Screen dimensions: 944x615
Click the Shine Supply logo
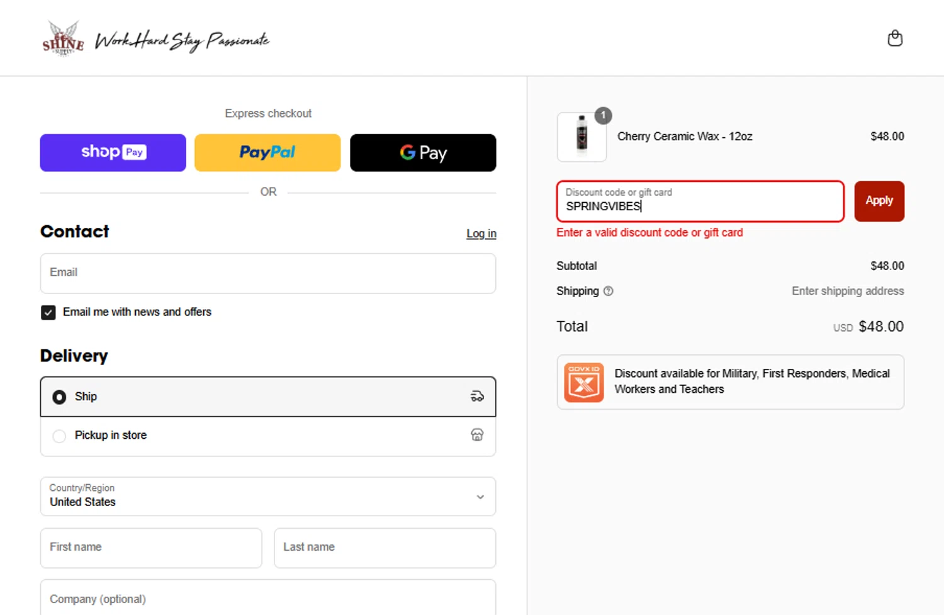pos(63,38)
